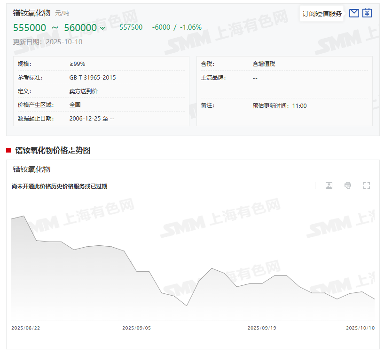Click the -6000 / -1.06% change value
384x355 pixels.
pos(177,27)
